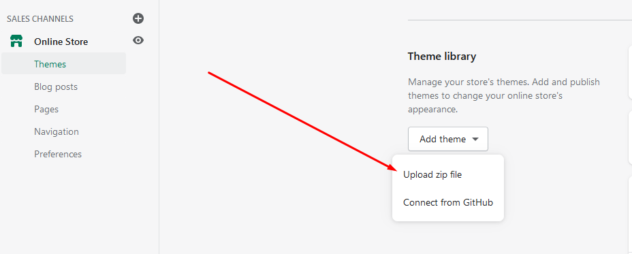Click the green Online Store storefront icon

point(16,41)
